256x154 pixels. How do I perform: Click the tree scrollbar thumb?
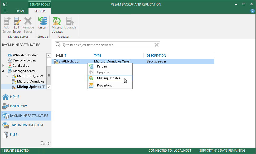pyautogui.click(x=49, y=75)
